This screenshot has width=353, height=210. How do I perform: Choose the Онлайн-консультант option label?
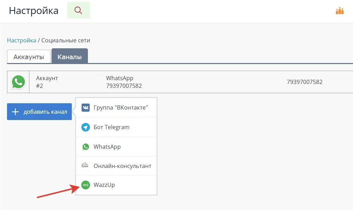coord(122,166)
